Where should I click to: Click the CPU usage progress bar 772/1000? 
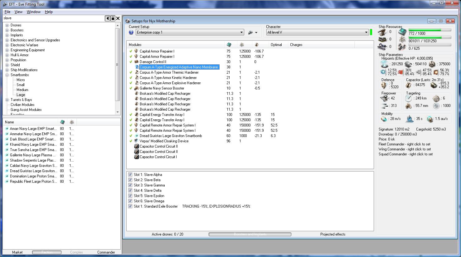[x=430, y=30]
